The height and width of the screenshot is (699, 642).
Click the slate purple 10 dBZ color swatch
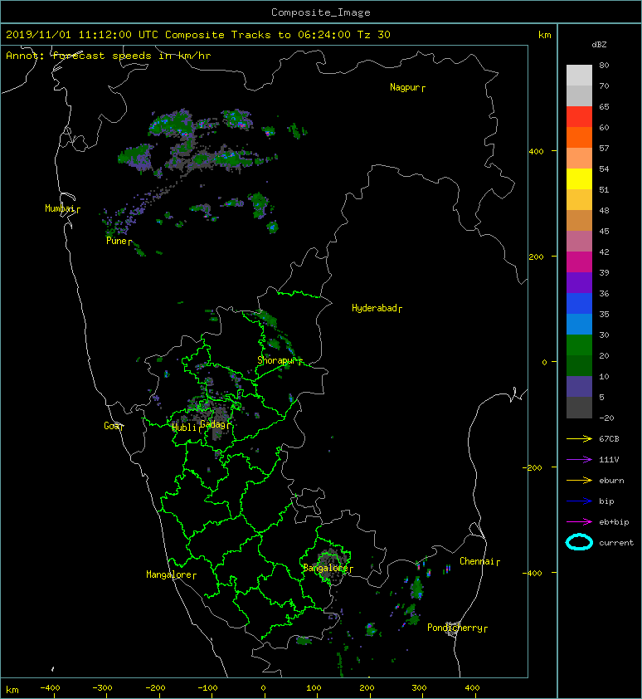point(579,386)
